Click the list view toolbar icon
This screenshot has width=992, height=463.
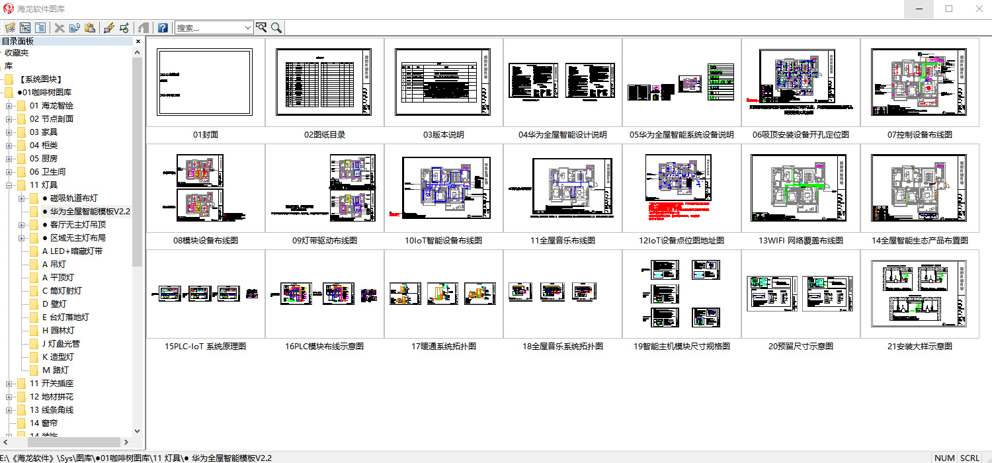click(40, 28)
